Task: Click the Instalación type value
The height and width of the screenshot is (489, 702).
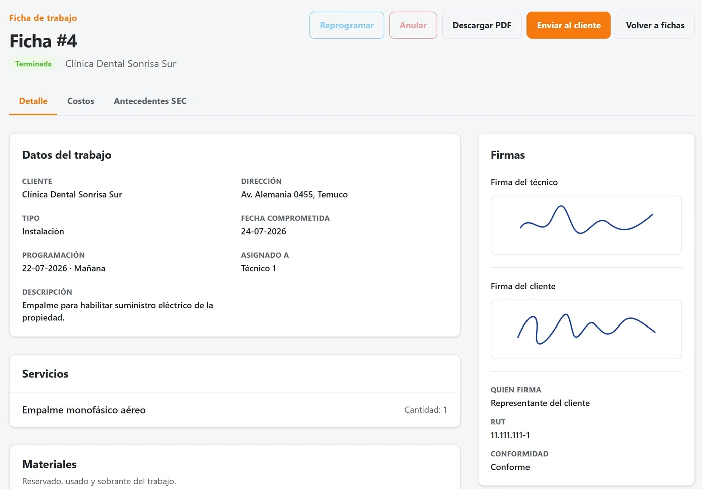Action: pyautogui.click(x=43, y=232)
